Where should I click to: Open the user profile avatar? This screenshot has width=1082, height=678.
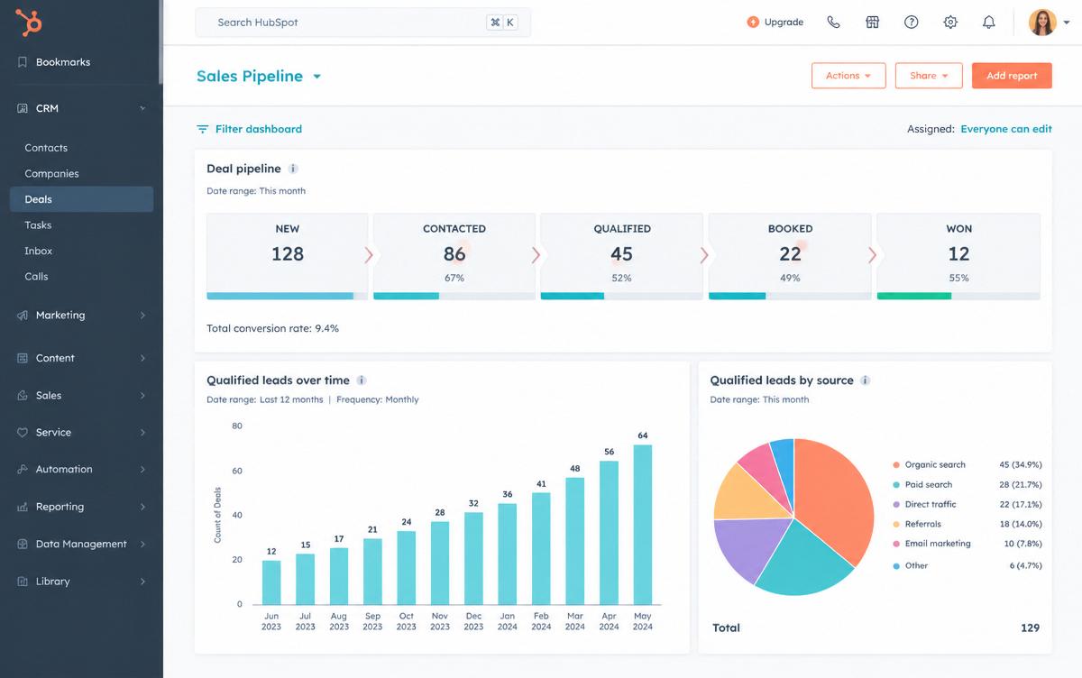click(1042, 23)
